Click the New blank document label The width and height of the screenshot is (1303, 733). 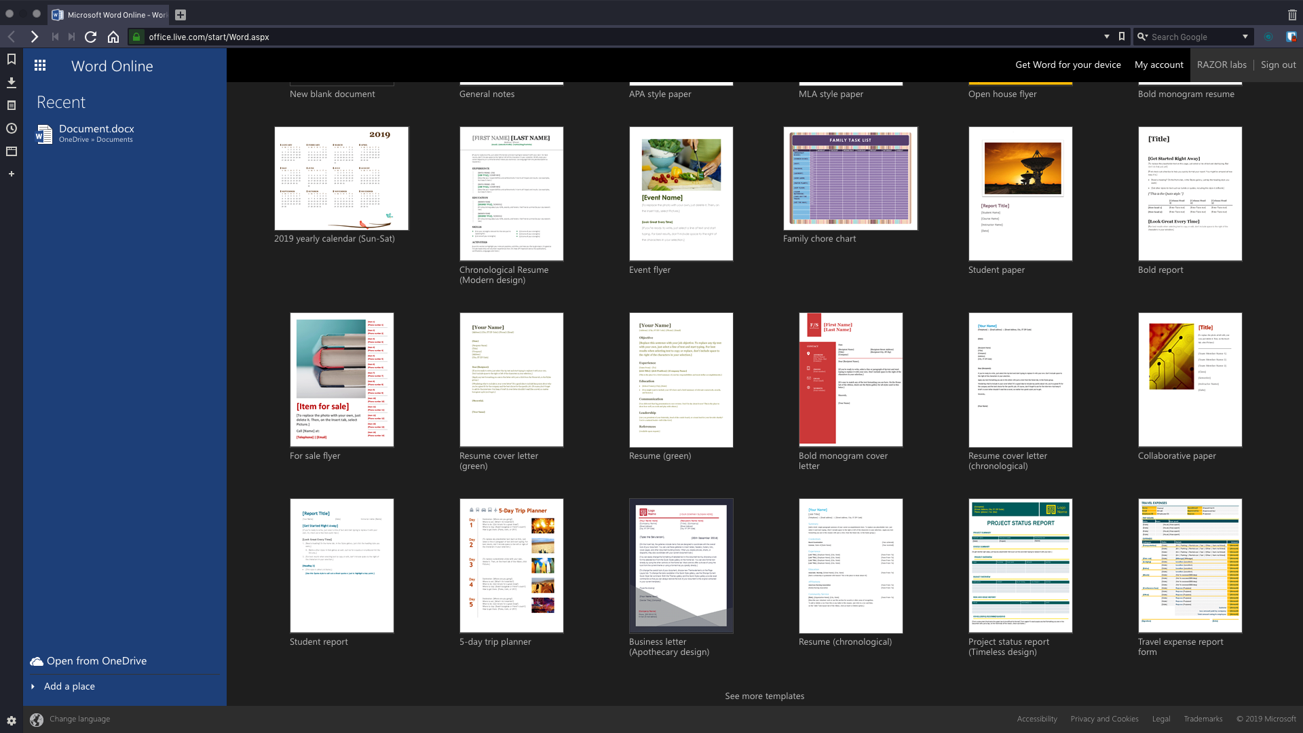click(x=332, y=94)
